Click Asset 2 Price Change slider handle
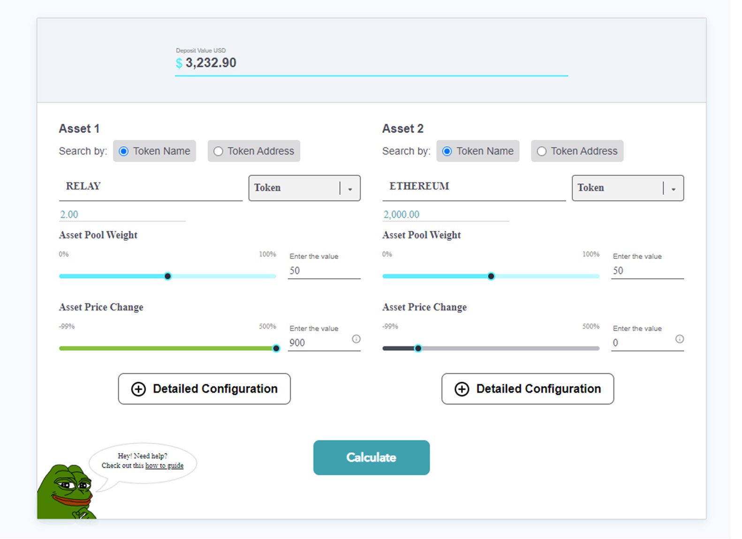This screenshot has width=742, height=539. pyautogui.click(x=418, y=348)
